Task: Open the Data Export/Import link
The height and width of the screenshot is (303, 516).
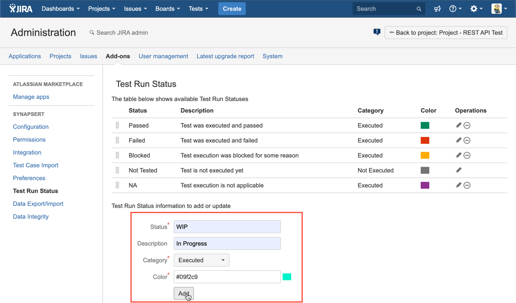Action: [38, 204]
